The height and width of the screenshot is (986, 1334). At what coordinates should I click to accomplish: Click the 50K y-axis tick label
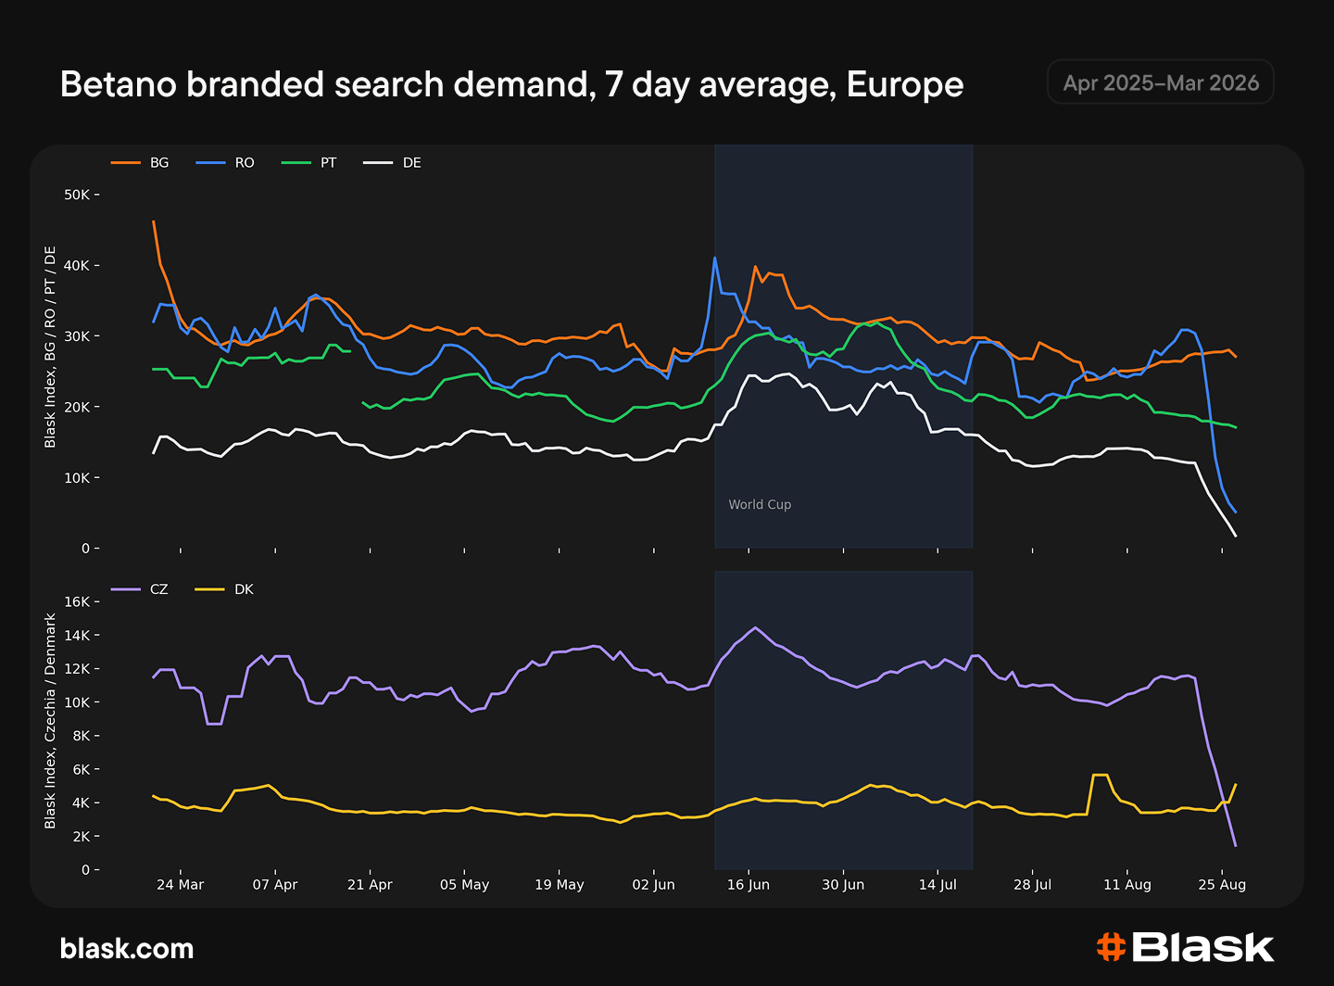coord(77,195)
